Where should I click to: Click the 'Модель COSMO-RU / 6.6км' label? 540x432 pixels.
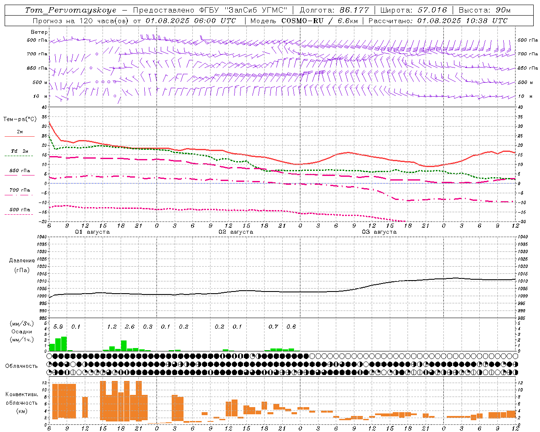(x=305, y=21)
